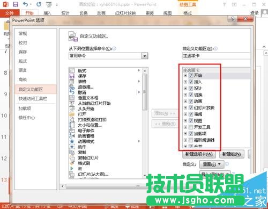Select the 动作 (action) command icon
The image size is (268, 209).
pyautogui.click(x=72, y=147)
